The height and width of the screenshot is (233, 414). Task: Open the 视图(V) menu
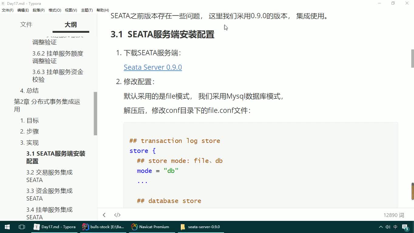pyautogui.click(x=71, y=10)
